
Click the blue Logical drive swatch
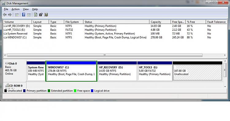(92, 91)
